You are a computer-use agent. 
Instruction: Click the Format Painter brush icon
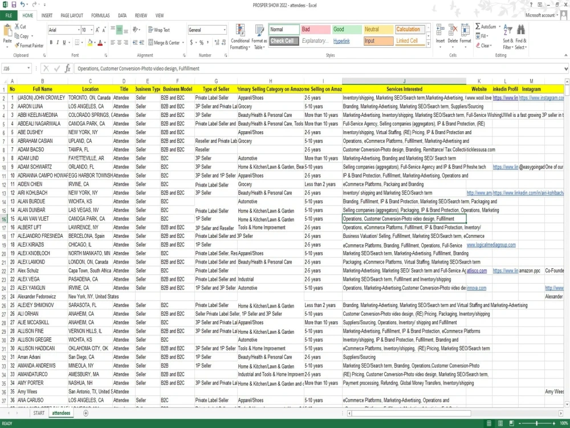[x=17, y=46]
